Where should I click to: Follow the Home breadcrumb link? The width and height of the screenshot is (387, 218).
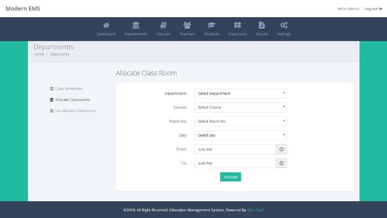39,54
